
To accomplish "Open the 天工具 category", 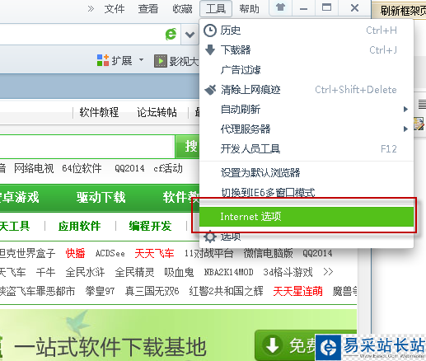I will [15, 227].
